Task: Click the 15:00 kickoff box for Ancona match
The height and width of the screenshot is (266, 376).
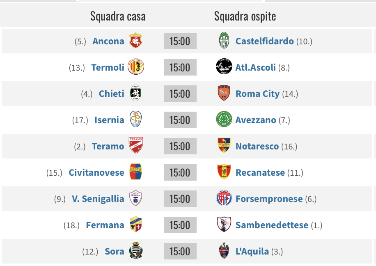Action: click(x=180, y=41)
